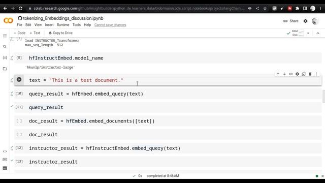
Task: Click the browser address bar URL
Action: pos(139,8)
